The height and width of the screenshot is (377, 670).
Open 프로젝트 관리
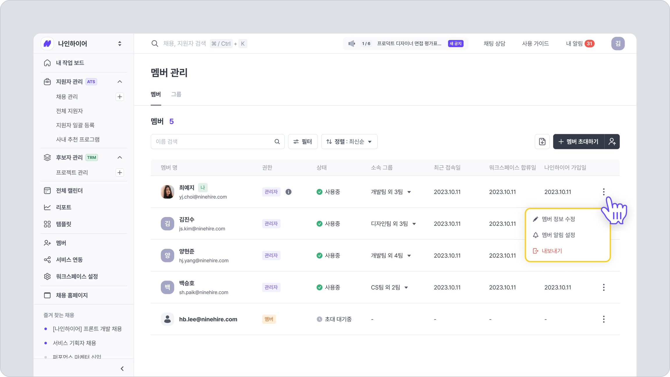[x=72, y=173]
